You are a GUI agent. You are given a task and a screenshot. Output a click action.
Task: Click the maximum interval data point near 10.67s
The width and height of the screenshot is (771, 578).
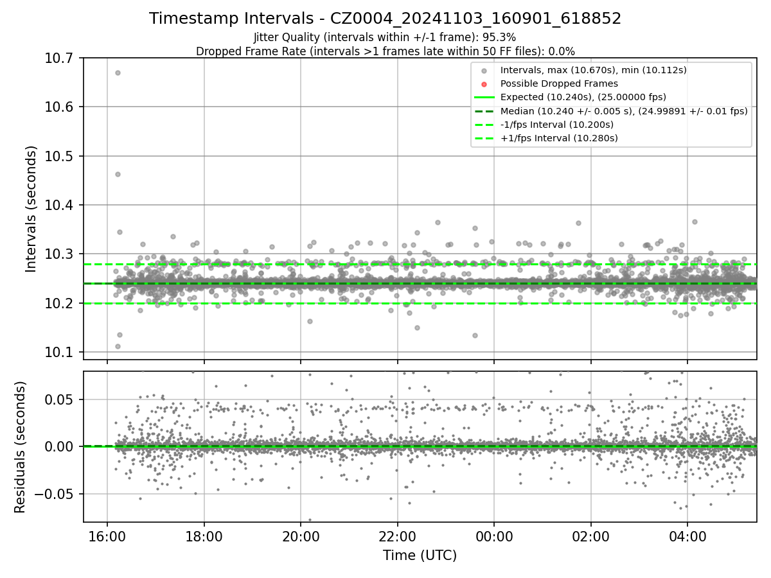click(x=118, y=73)
